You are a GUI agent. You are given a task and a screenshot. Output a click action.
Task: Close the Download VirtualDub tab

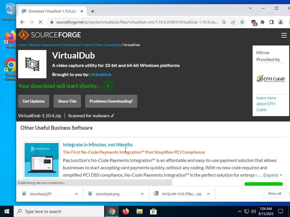[x=82, y=11]
